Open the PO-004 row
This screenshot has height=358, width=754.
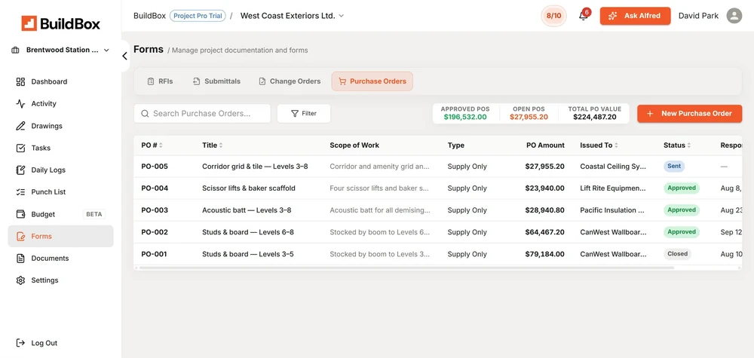(x=437, y=188)
